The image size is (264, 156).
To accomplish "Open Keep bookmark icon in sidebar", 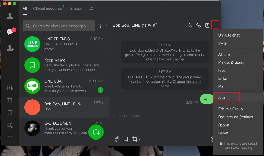I will [x=10, y=113].
